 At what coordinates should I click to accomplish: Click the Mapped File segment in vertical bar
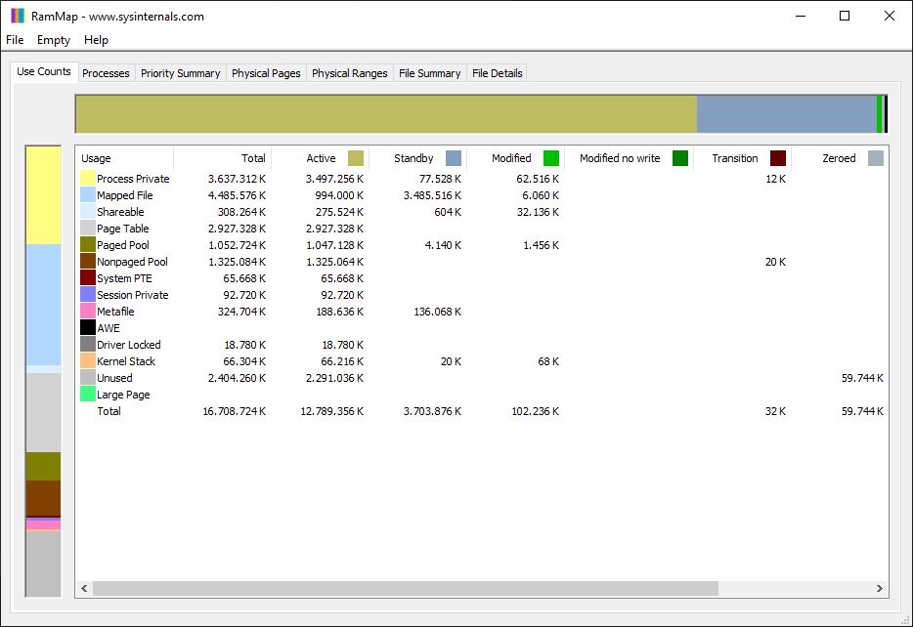[x=43, y=304]
